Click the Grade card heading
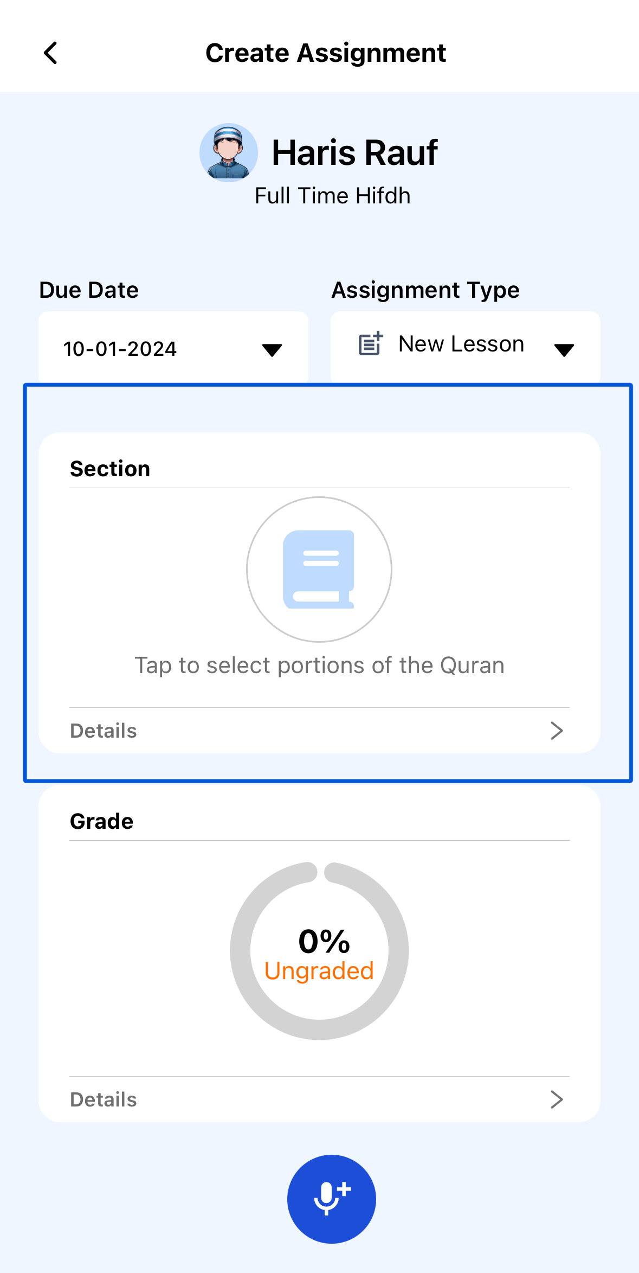 point(102,821)
